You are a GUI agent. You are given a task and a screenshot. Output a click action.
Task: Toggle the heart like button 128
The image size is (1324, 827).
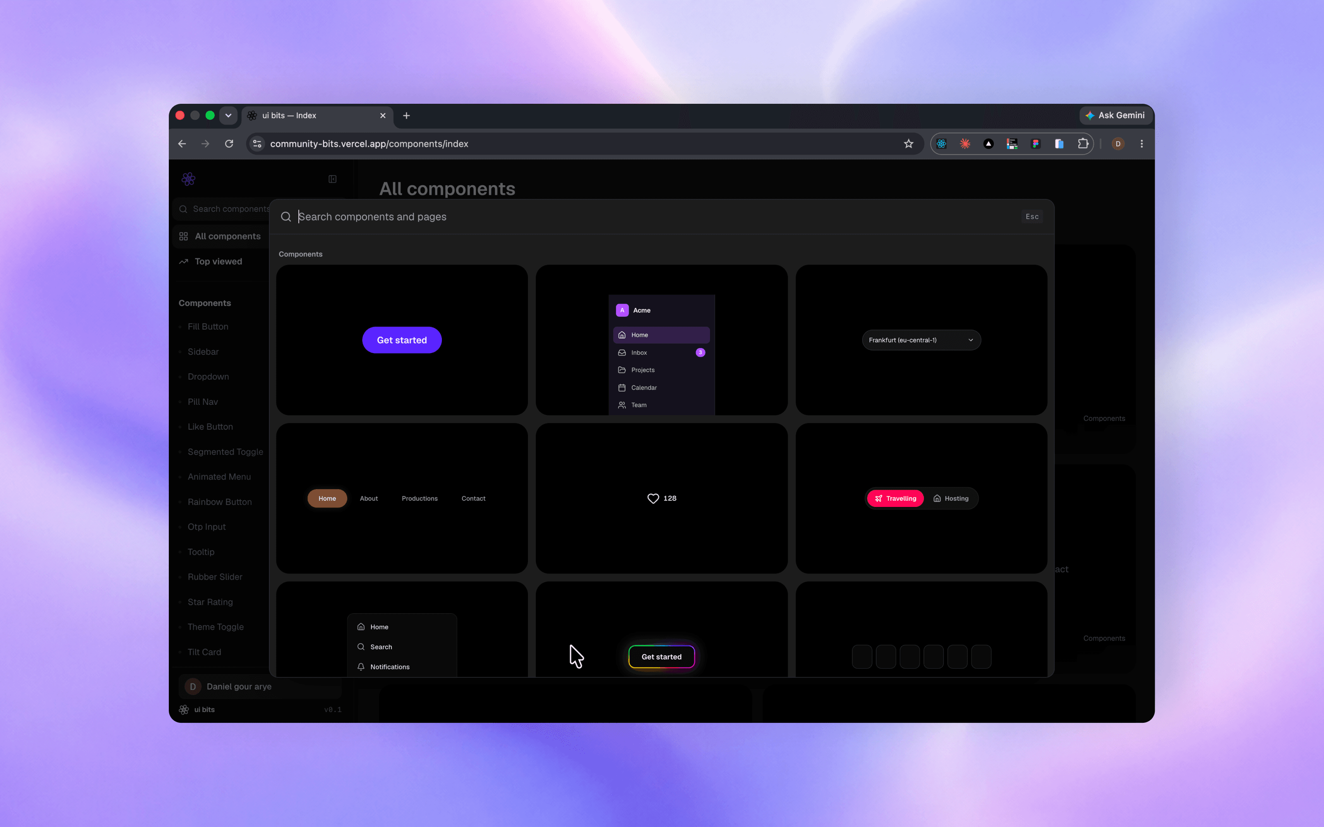pyautogui.click(x=662, y=498)
